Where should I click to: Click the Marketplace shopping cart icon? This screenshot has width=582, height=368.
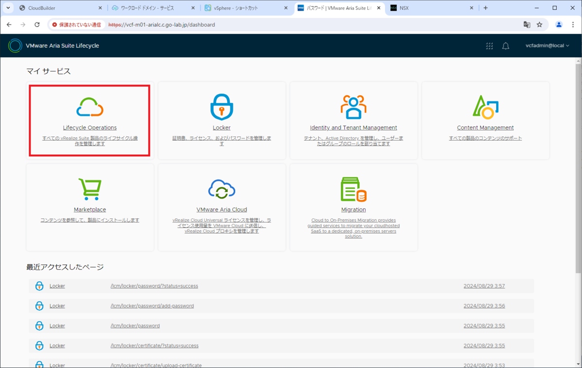[x=90, y=189]
